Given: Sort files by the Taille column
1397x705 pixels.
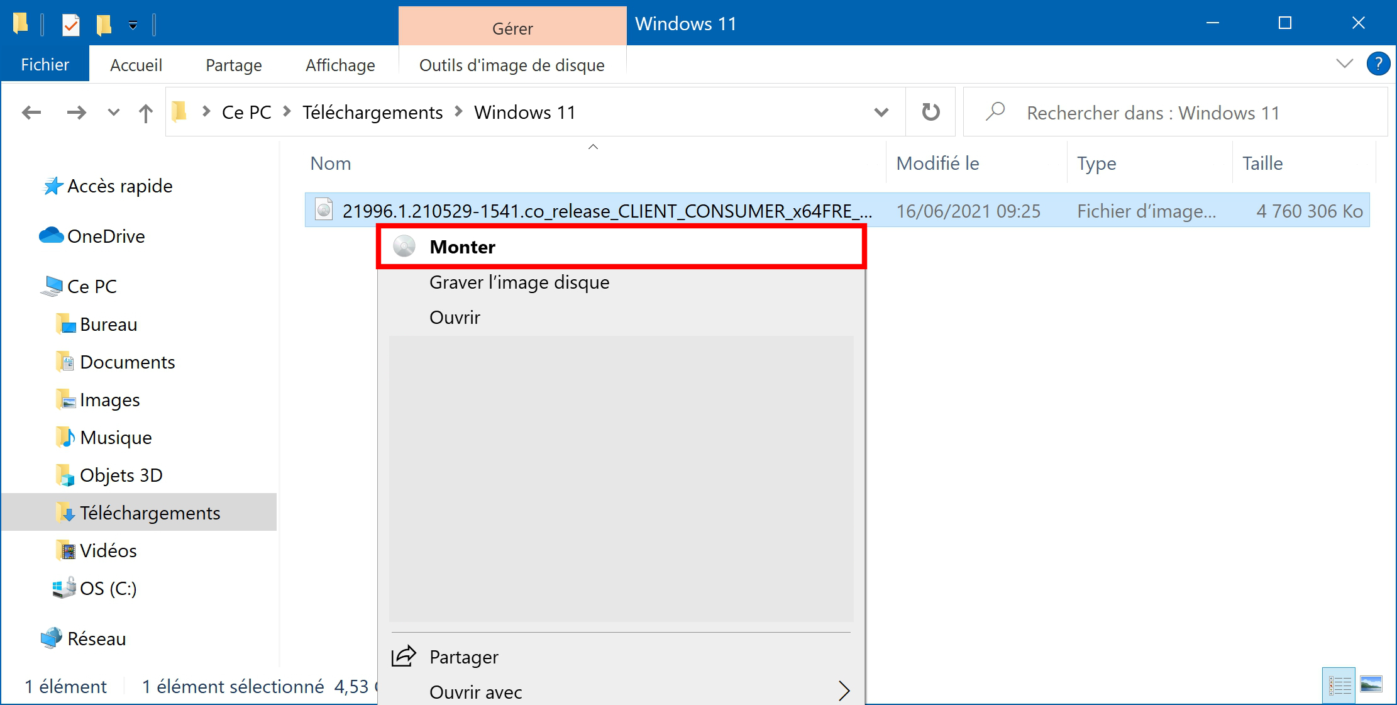Looking at the screenshot, I should (x=1262, y=164).
